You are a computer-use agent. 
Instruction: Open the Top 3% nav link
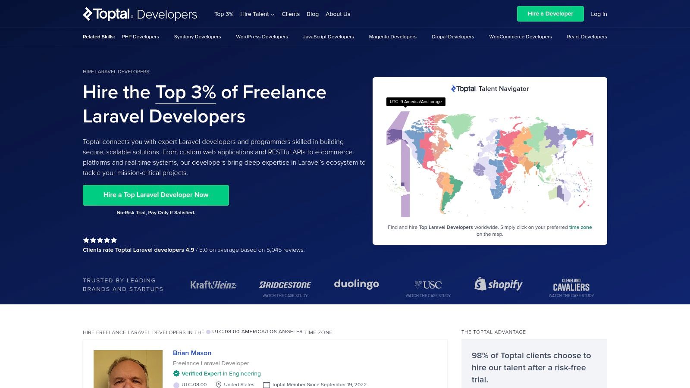pos(224,14)
